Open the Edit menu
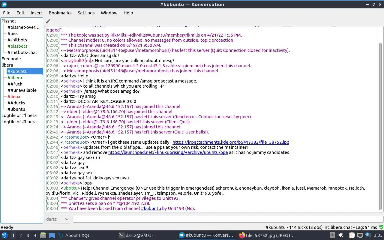This screenshot has height=240, width=384. coord(20,13)
